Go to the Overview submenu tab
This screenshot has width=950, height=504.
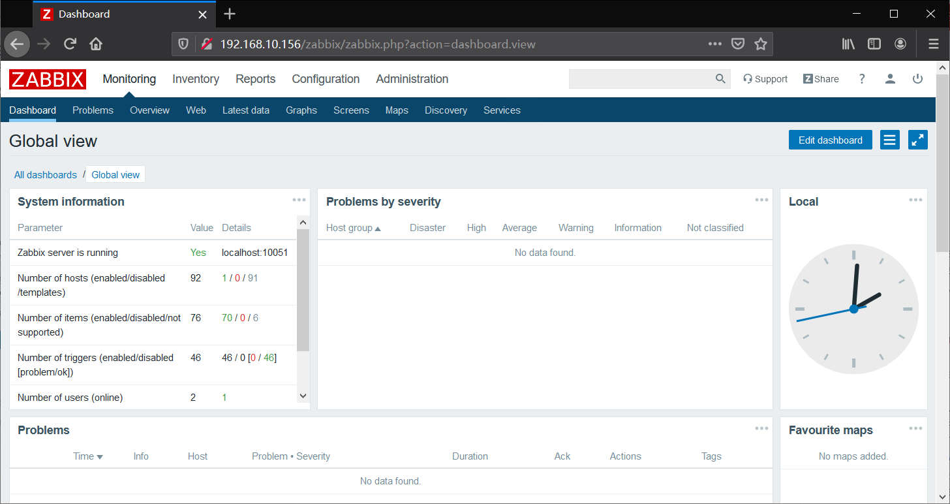pyautogui.click(x=149, y=110)
